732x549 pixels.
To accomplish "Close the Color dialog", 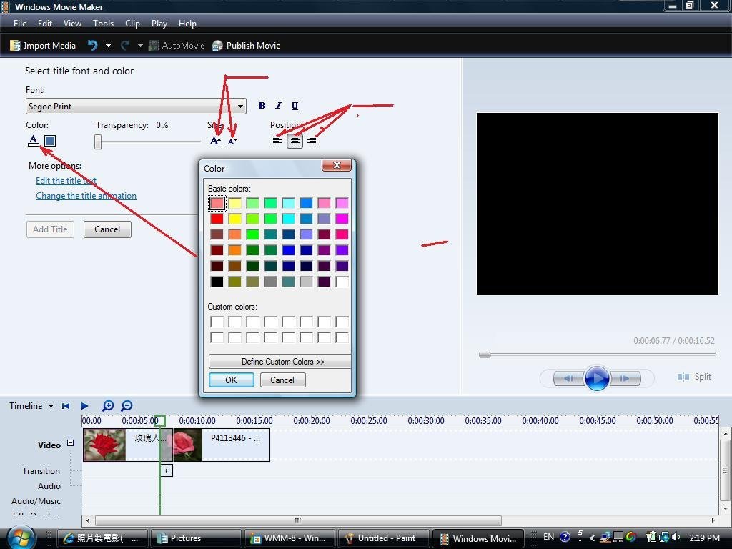I will tap(337, 165).
